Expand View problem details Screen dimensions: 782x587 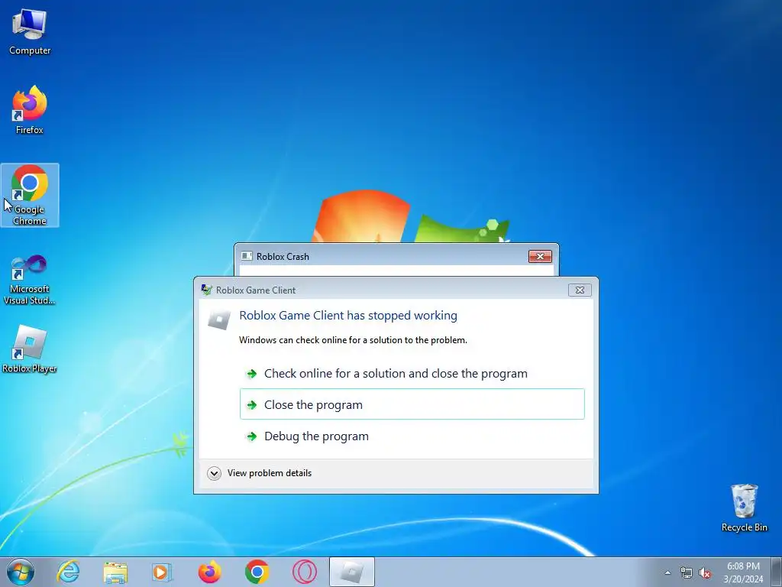point(260,473)
